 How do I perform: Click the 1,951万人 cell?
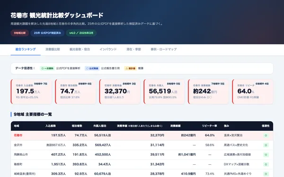tap(58, 164)
